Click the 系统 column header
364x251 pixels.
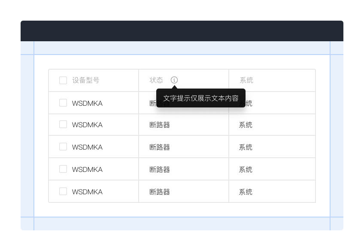pos(246,80)
